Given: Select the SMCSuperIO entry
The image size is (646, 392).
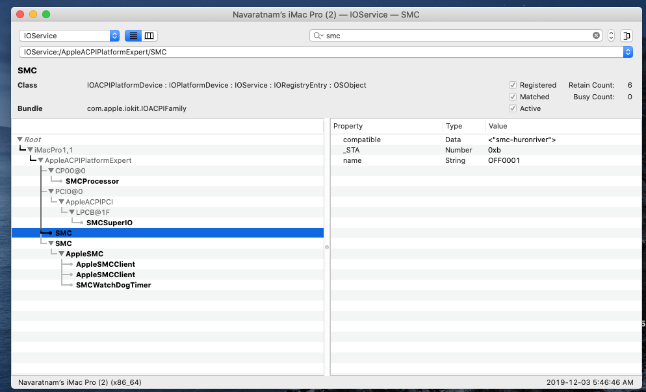Looking at the screenshot, I should [x=109, y=223].
